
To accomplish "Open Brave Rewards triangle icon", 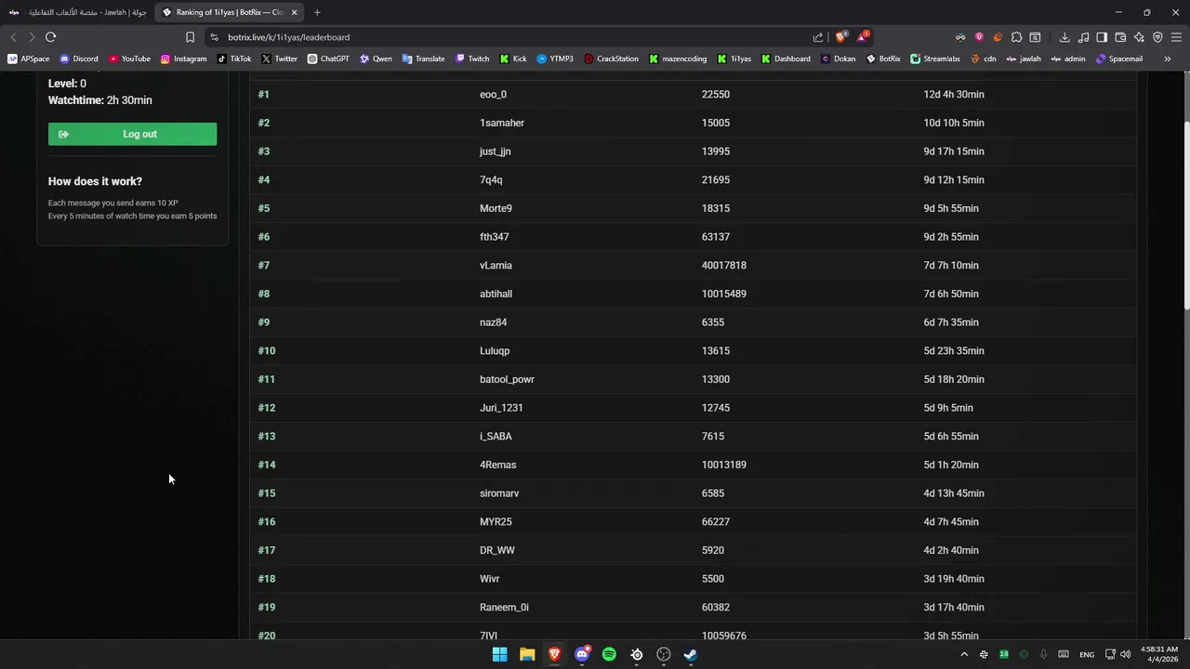I will (x=863, y=37).
